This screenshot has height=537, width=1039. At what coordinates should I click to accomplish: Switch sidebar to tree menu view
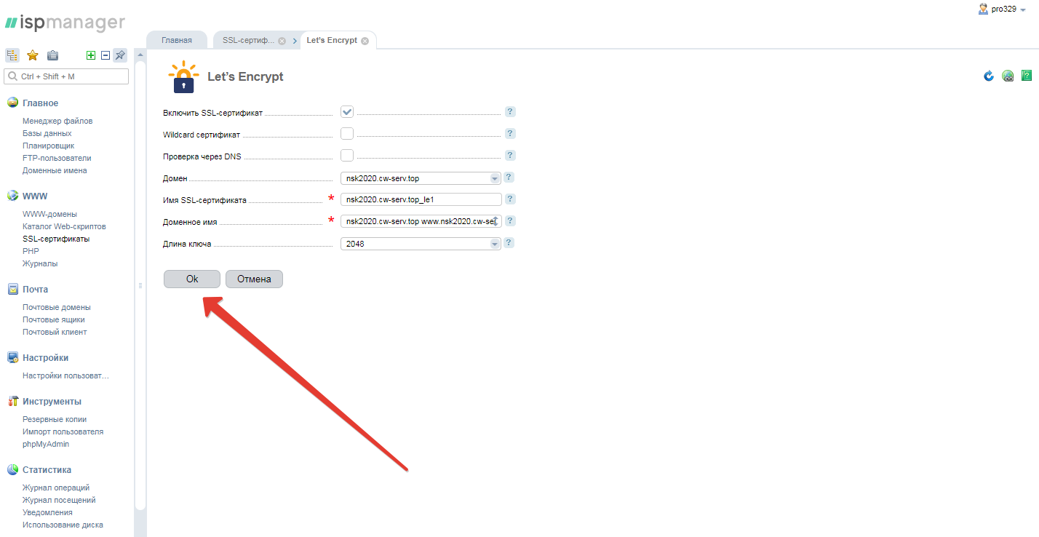coord(12,55)
